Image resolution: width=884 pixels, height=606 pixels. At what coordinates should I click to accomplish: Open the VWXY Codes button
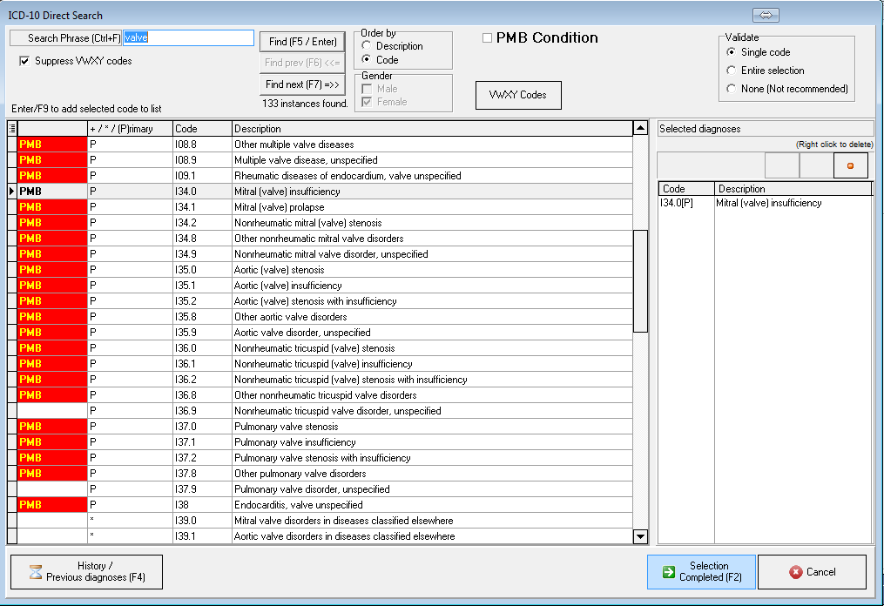518,95
